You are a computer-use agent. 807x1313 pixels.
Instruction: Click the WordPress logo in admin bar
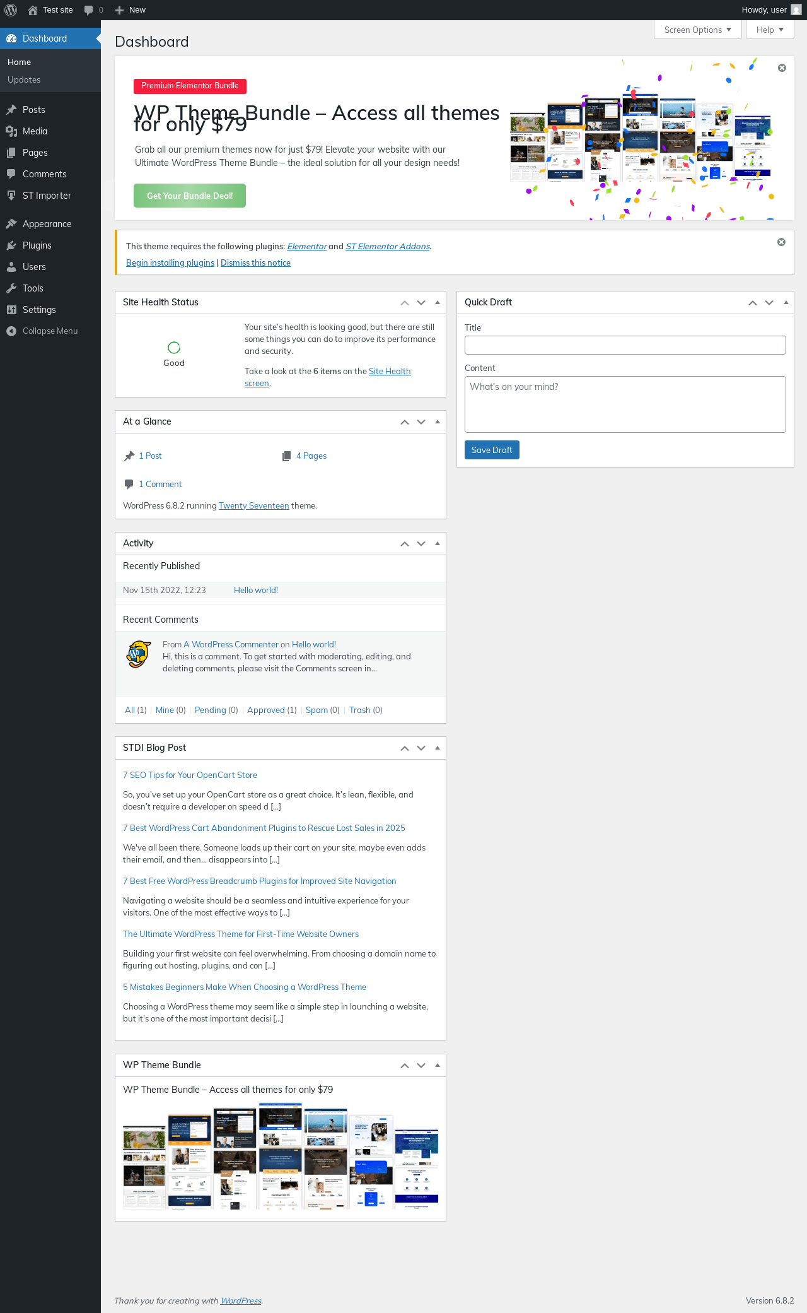[x=11, y=10]
